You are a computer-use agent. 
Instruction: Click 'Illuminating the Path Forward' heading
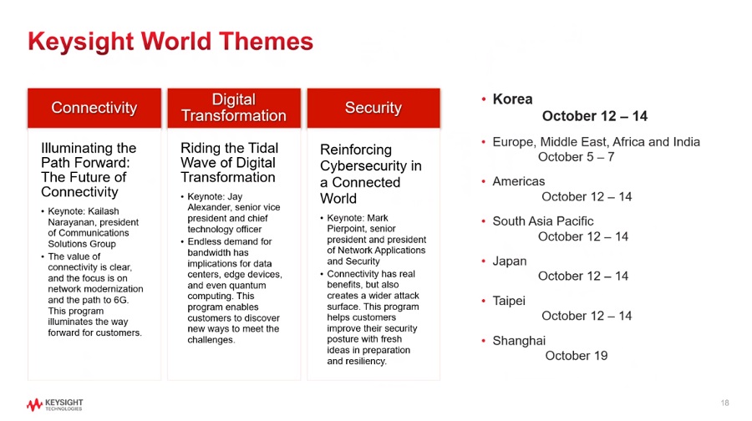(x=89, y=170)
